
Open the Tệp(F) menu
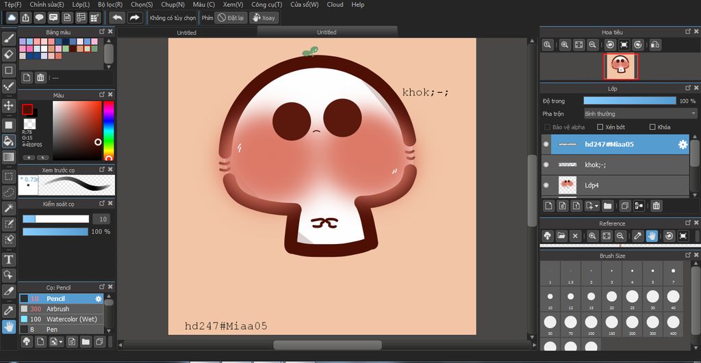click(12, 5)
